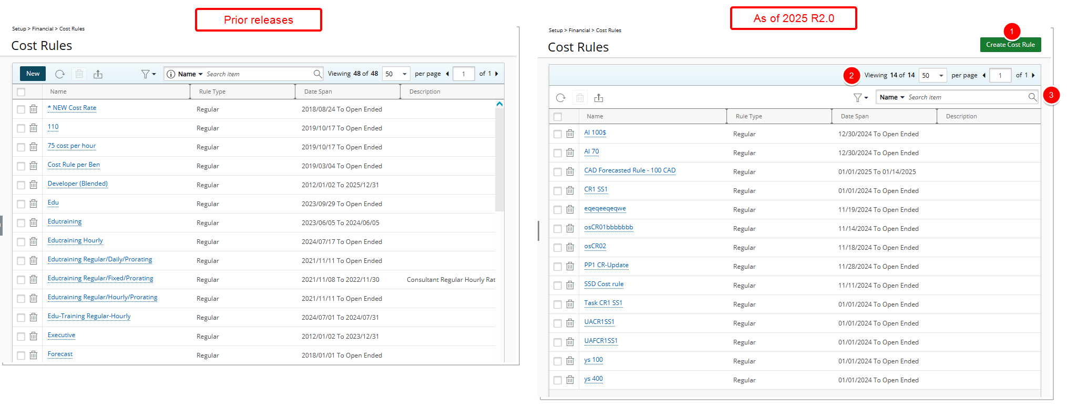1067x406 pixels.
Task: Click 'Consultant Regular Hourly Rat' description text
Action: [x=451, y=280]
